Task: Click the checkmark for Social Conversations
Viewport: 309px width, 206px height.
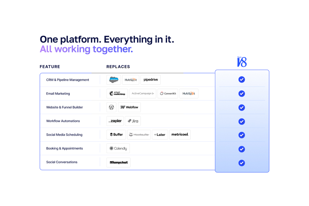Action: click(242, 163)
